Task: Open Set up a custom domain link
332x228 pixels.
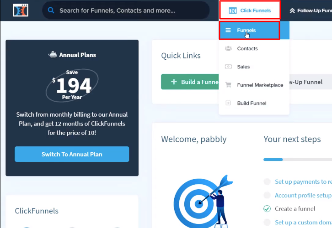Action: pyautogui.click(x=303, y=223)
